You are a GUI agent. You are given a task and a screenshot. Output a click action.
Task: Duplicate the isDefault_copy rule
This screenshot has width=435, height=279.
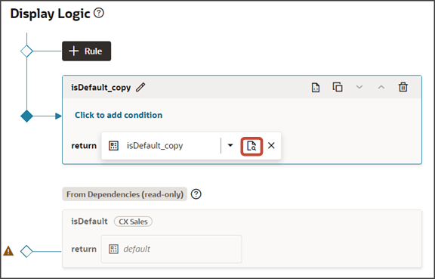pyautogui.click(x=338, y=87)
